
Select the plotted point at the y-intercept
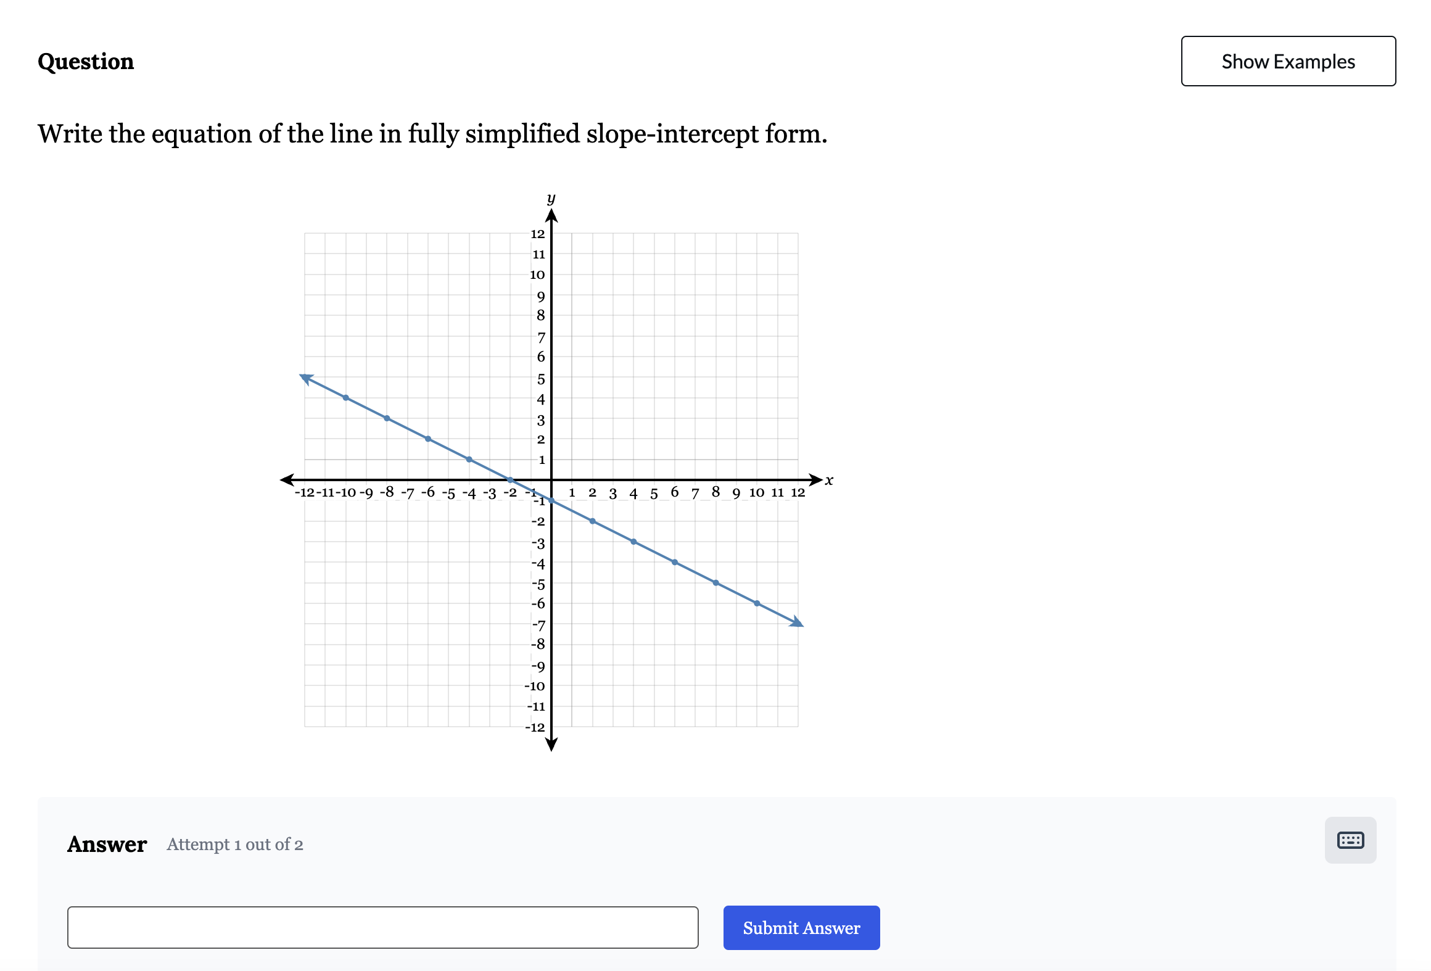[x=551, y=501]
